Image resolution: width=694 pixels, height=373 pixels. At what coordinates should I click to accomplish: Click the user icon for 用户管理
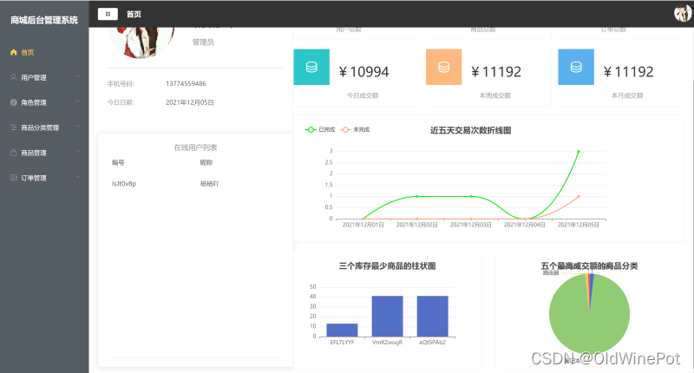(13, 77)
